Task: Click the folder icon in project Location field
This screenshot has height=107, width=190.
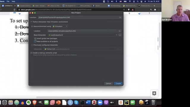Action: pos(120,18)
